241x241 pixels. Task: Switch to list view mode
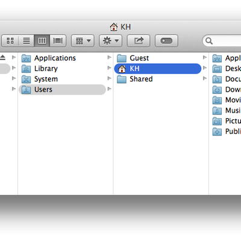[x=27, y=41]
